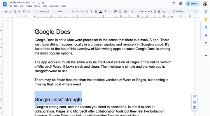Open the File menu
The image size is (210, 116).
click(10, 6)
